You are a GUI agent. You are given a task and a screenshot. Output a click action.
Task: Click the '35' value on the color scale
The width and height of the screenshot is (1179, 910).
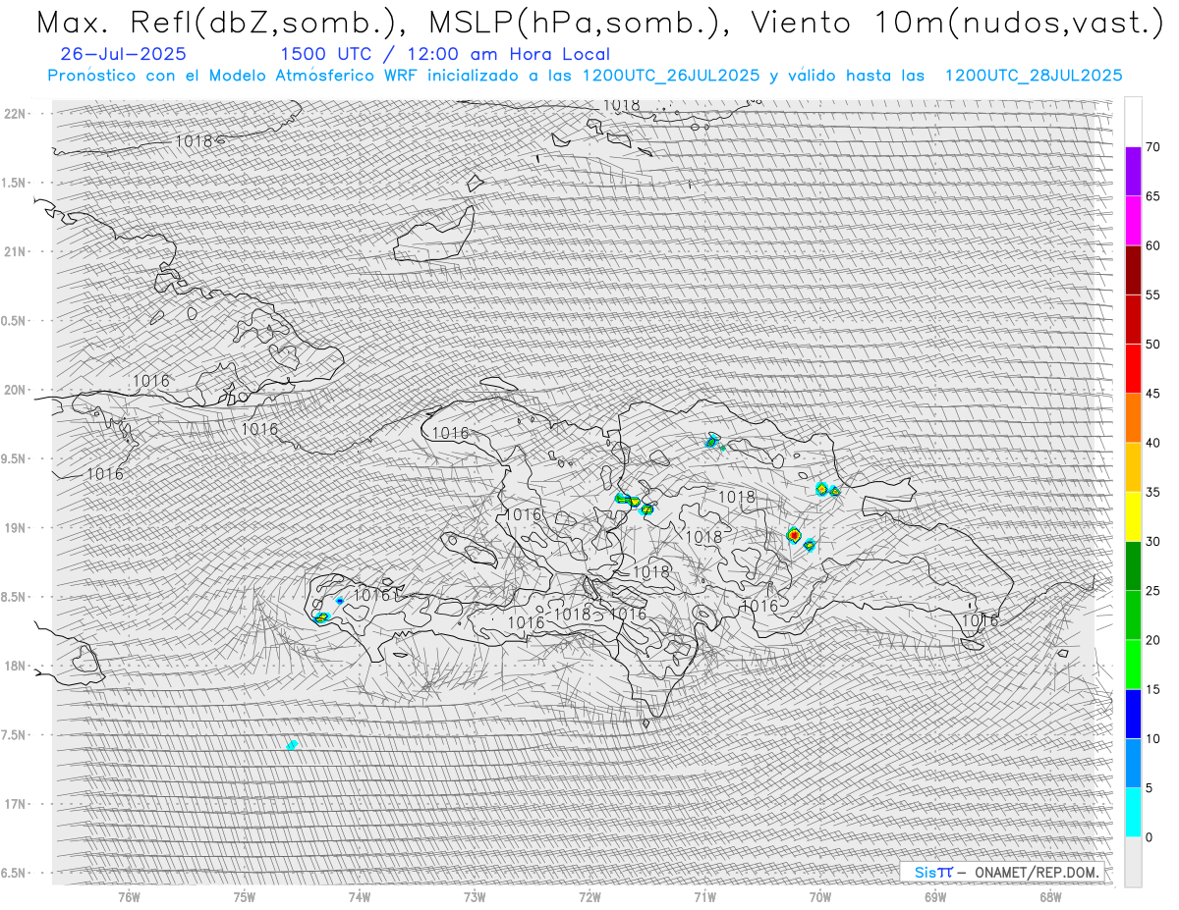[x=1152, y=492]
